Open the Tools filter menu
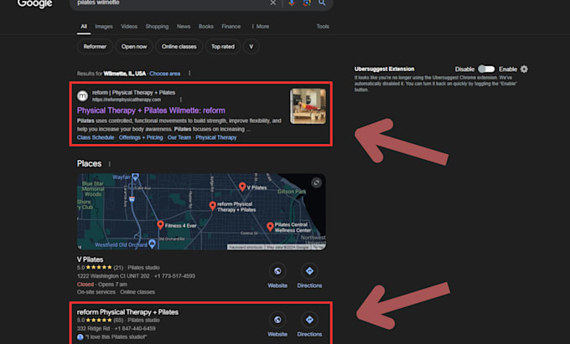This screenshot has width=570, height=344. coord(323,27)
